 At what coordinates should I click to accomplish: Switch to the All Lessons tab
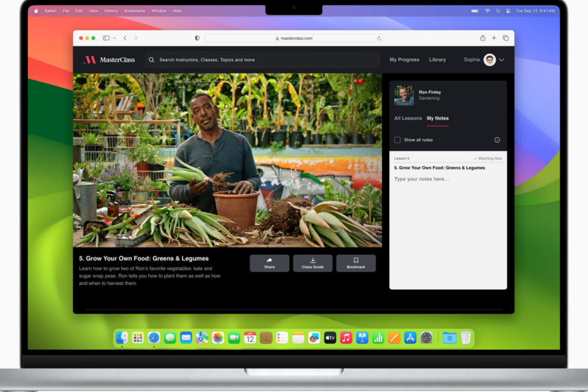coord(408,118)
